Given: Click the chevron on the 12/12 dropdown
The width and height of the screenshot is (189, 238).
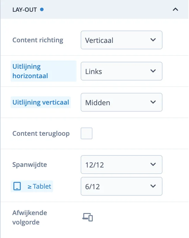Looking at the screenshot, I should (x=153, y=165).
